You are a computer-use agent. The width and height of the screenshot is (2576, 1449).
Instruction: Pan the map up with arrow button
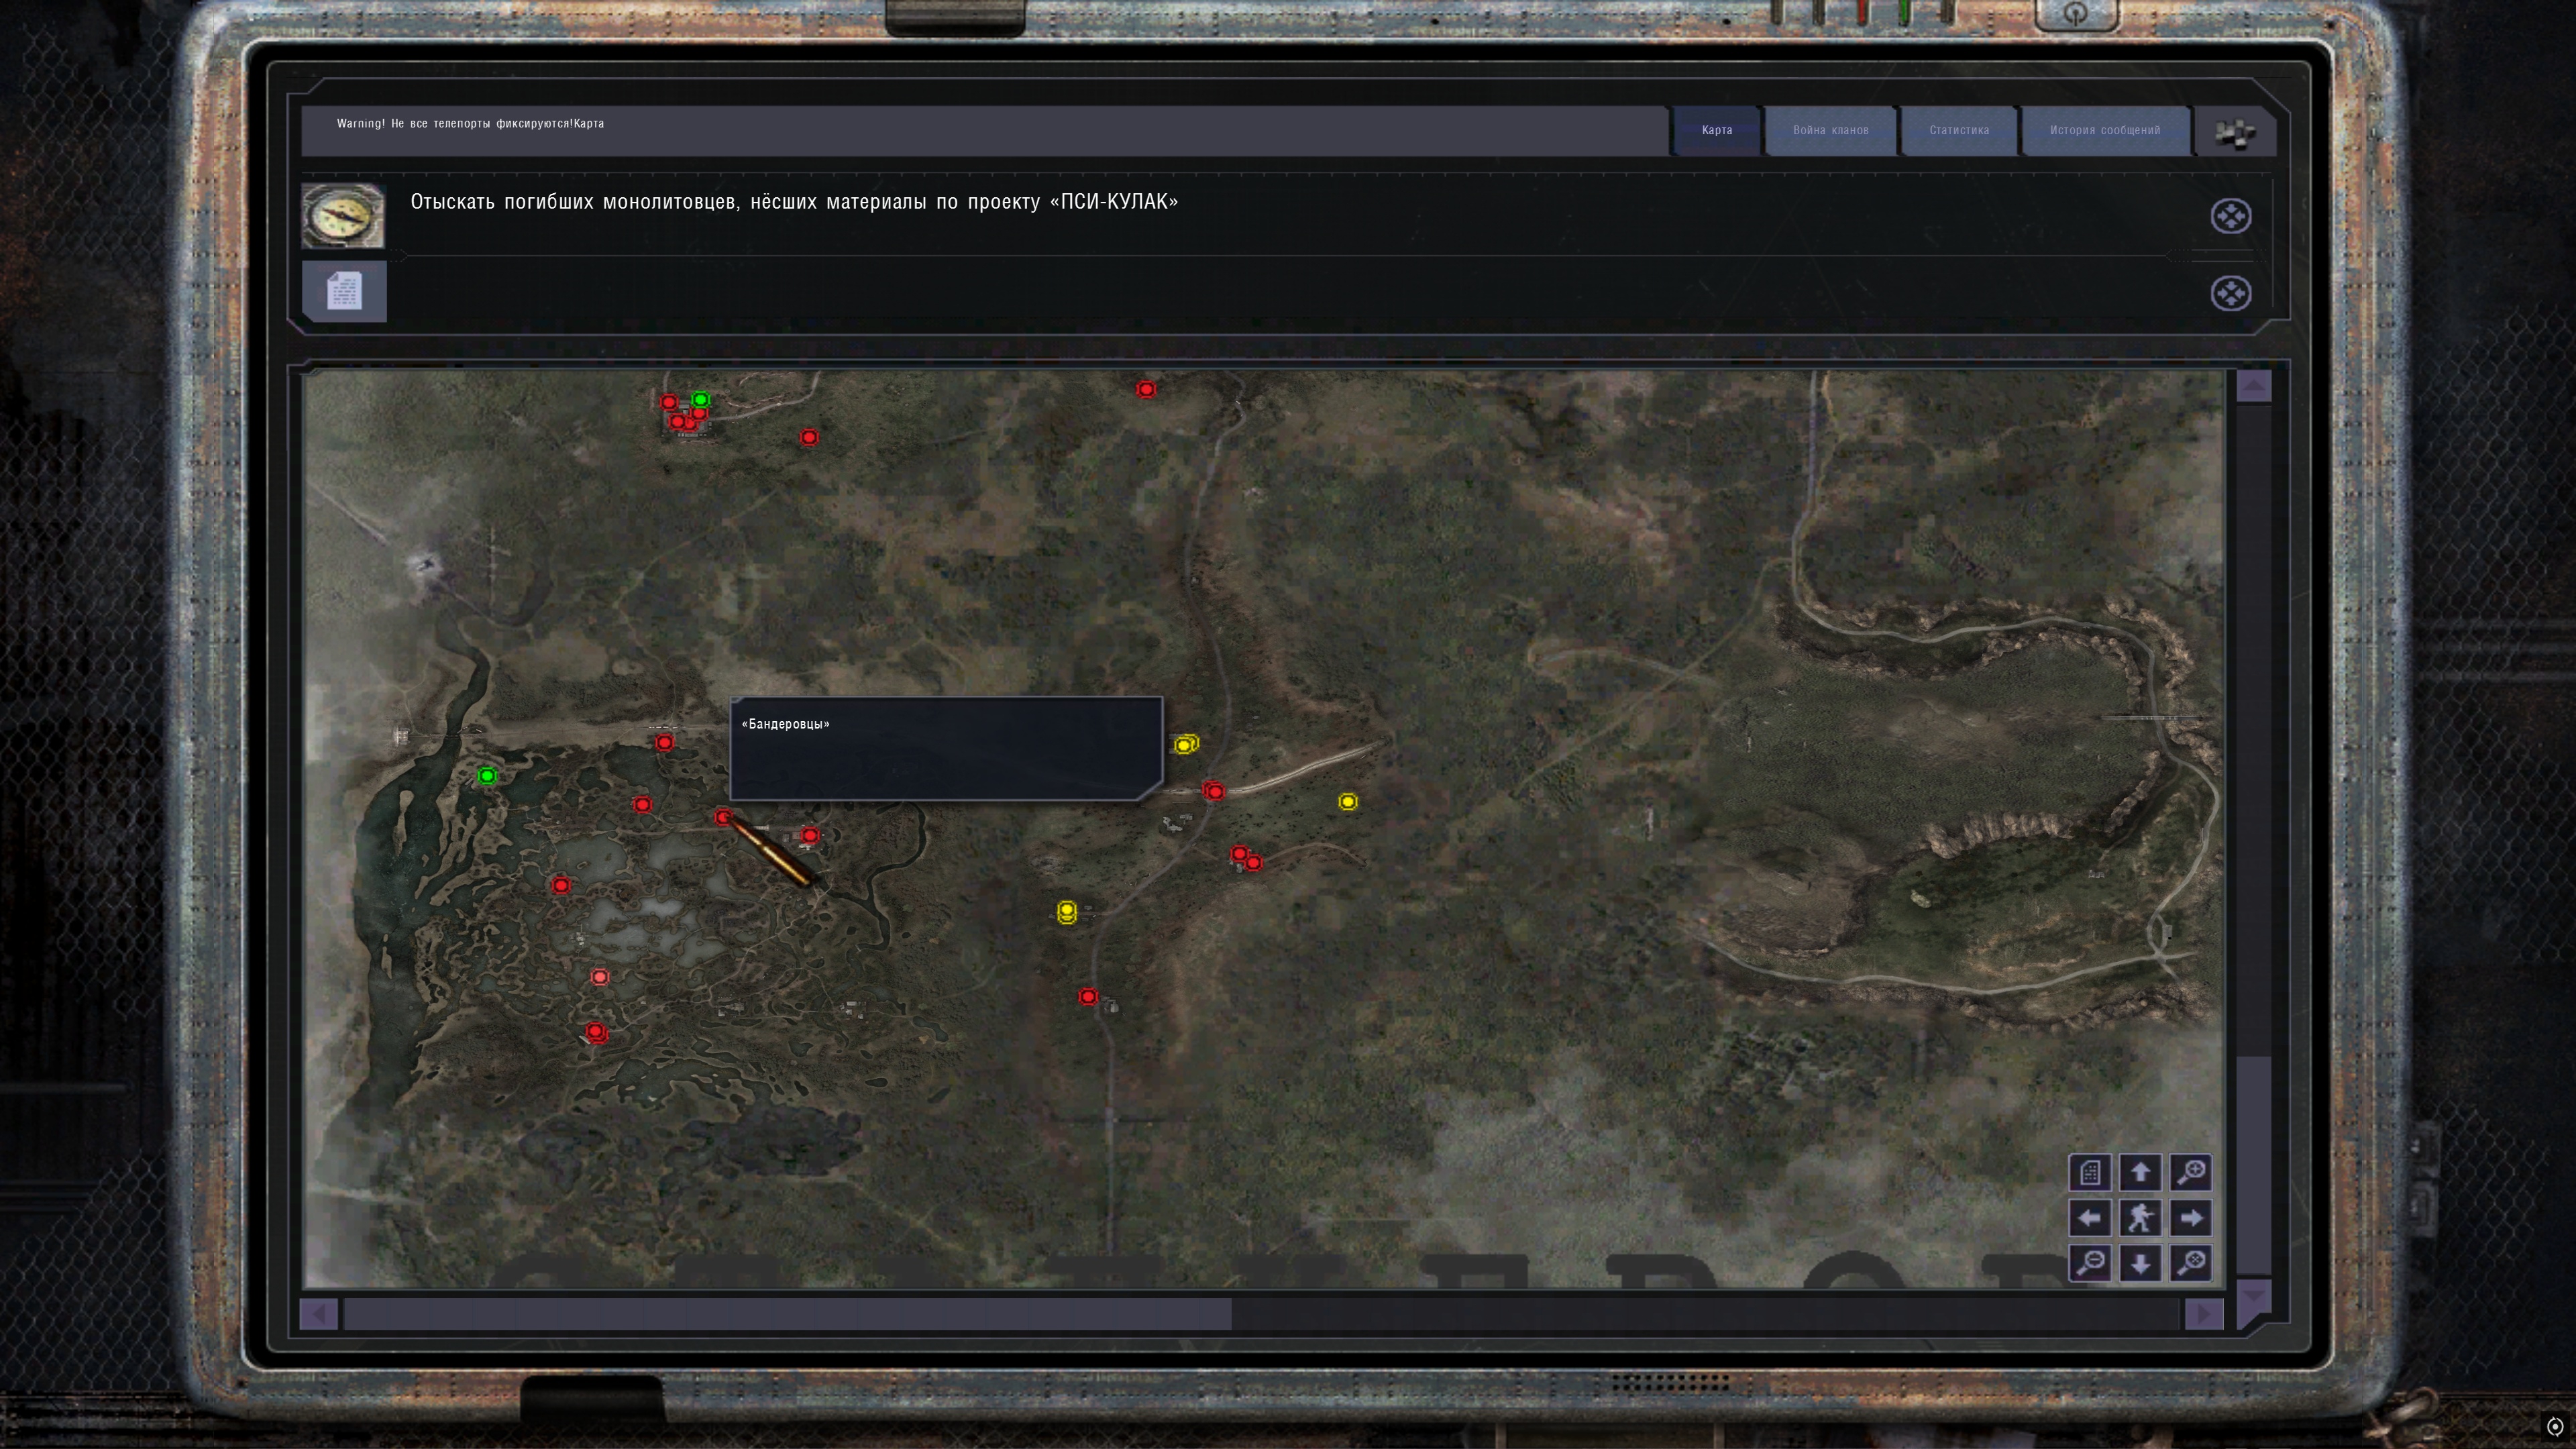pos(2140,1172)
